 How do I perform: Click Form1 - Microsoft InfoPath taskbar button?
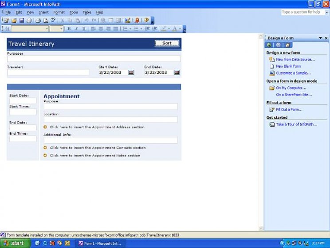(x=101, y=244)
